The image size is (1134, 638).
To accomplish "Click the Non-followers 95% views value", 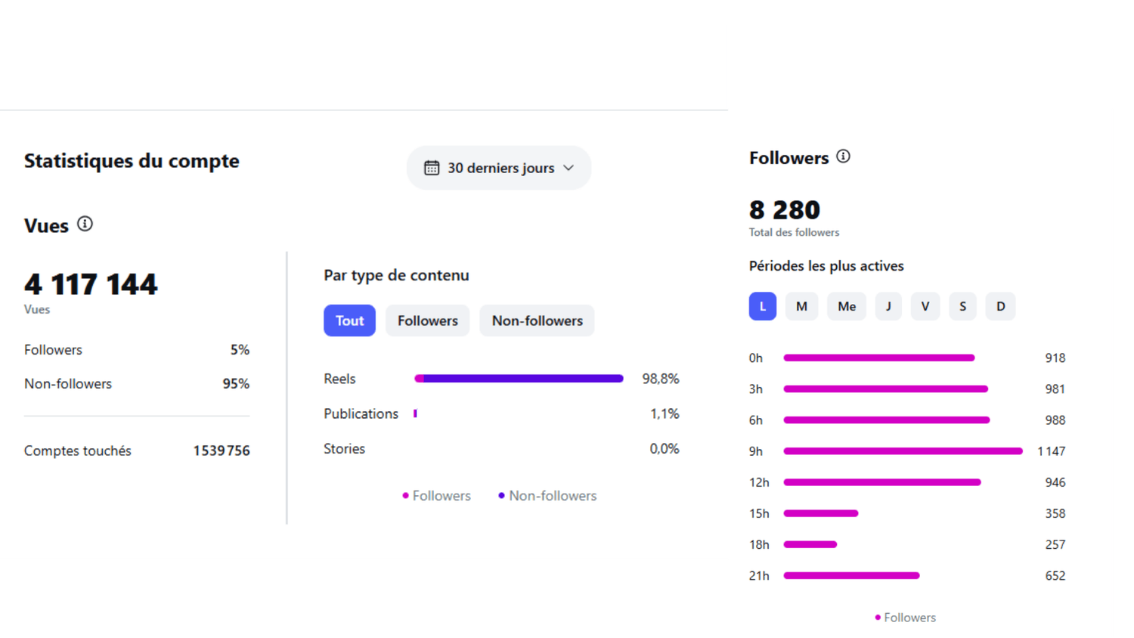I will [236, 384].
